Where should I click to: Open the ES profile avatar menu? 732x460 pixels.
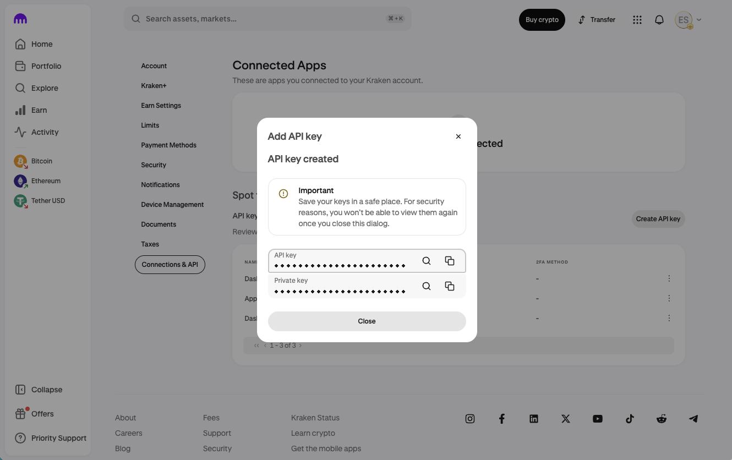688,20
